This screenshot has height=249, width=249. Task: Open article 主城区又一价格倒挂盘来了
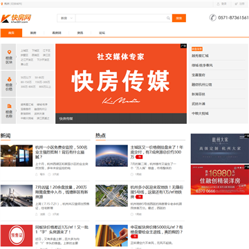click(x=157, y=152)
